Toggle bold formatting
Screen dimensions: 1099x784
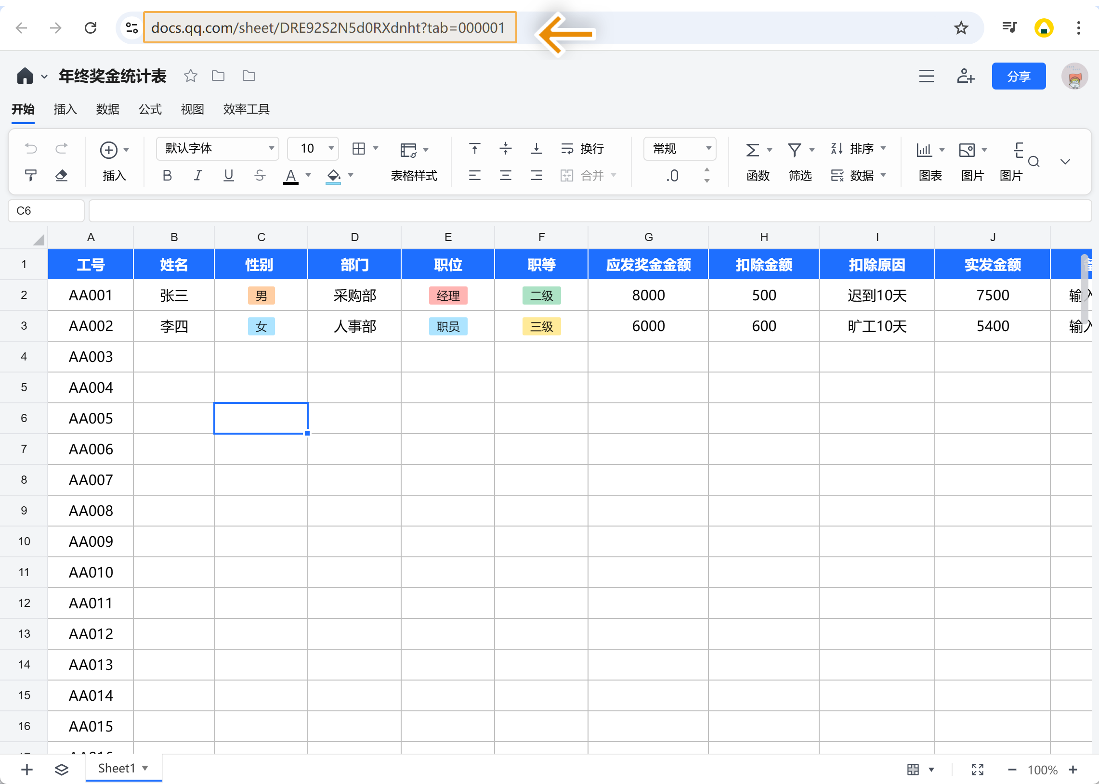[x=167, y=175]
